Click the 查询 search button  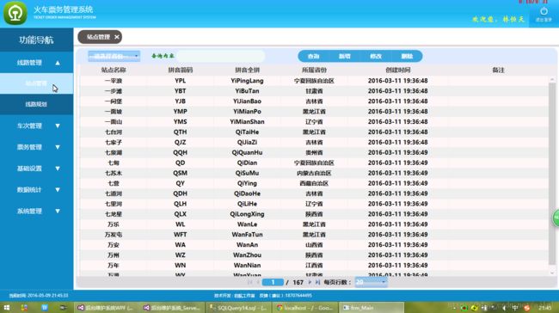click(313, 57)
